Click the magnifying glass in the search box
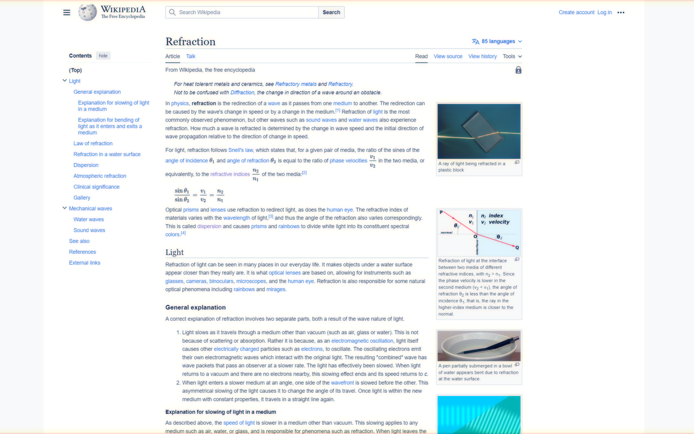This screenshot has width=694, height=434. tap(172, 12)
